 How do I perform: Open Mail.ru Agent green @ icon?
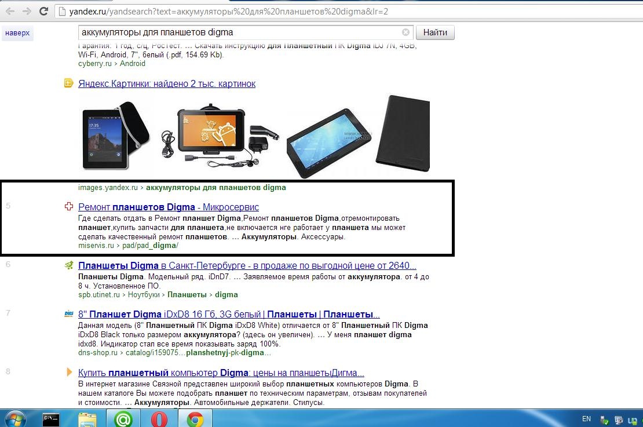point(123,419)
